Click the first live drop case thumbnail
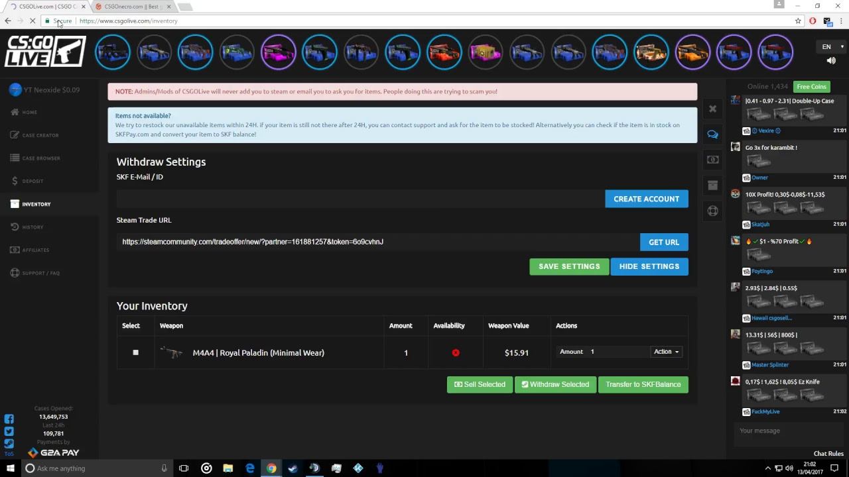The image size is (849, 477). pos(112,52)
